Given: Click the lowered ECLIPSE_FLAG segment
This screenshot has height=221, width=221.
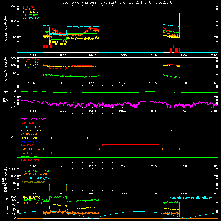Looking at the screenshot, I should (111, 143).
